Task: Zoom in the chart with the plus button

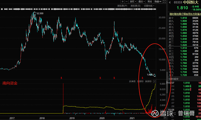Action: tap(123, 2)
